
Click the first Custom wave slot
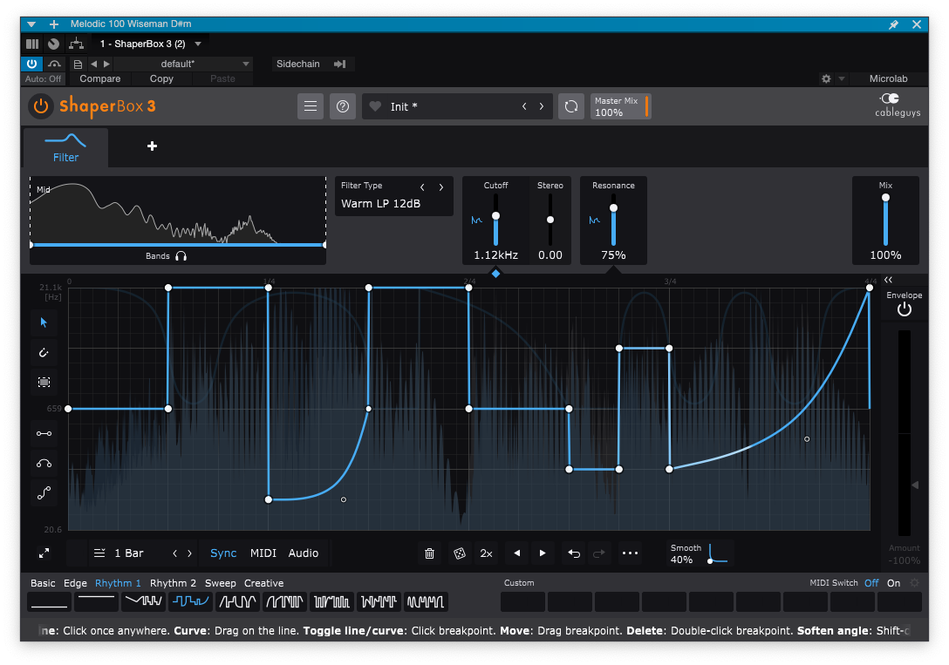[x=523, y=602]
